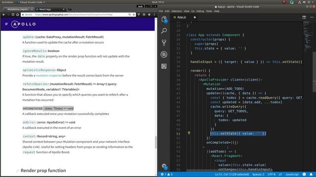Open the VS Code File menu
Screen dimensions: 316x177
[x=161, y=11]
